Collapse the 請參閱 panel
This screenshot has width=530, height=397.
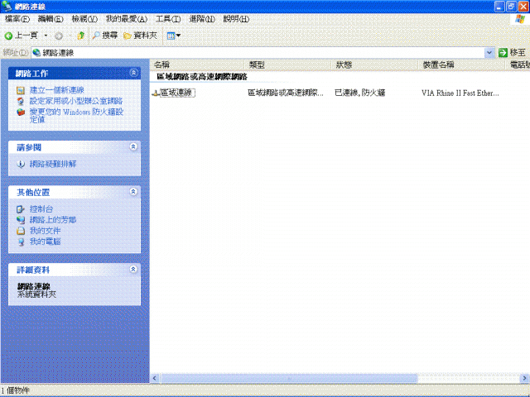click(x=133, y=147)
